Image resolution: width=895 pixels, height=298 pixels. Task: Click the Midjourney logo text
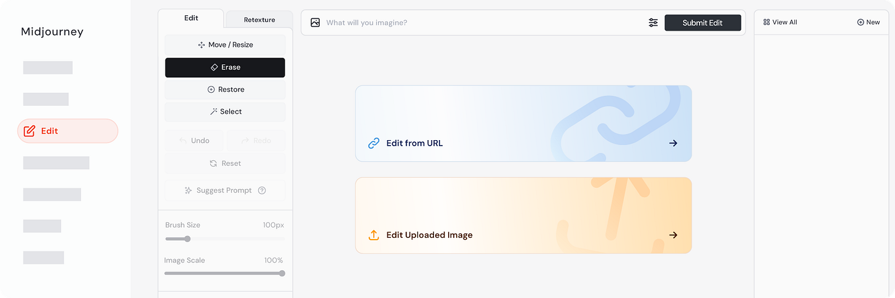(x=52, y=32)
